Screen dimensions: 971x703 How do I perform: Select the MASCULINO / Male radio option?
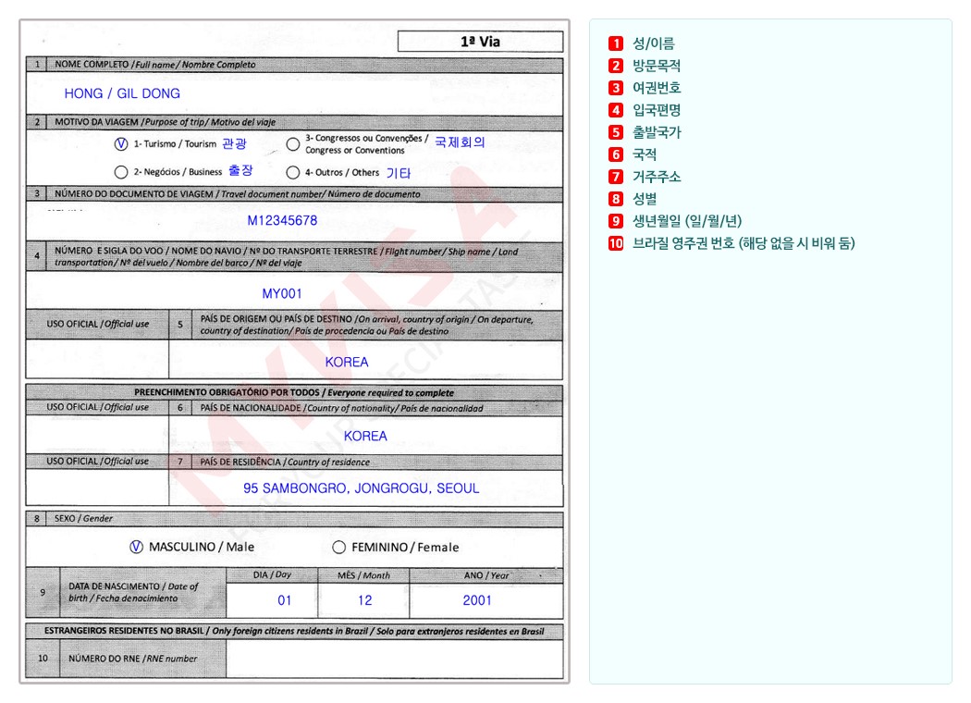pyautogui.click(x=136, y=547)
